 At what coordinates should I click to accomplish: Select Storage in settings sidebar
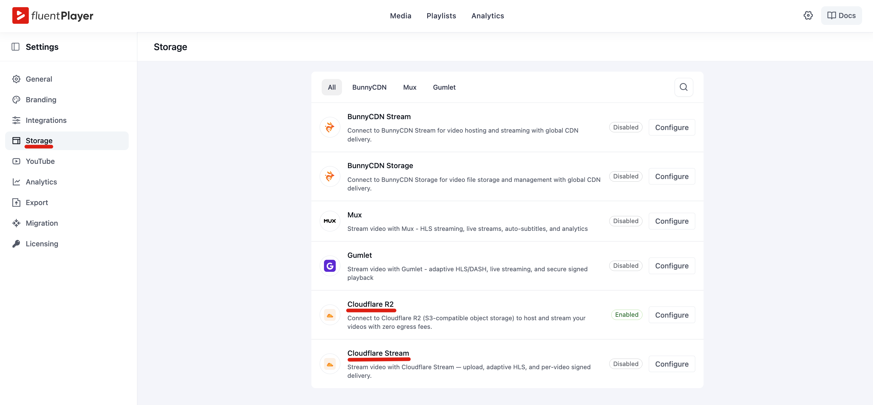pyautogui.click(x=67, y=141)
